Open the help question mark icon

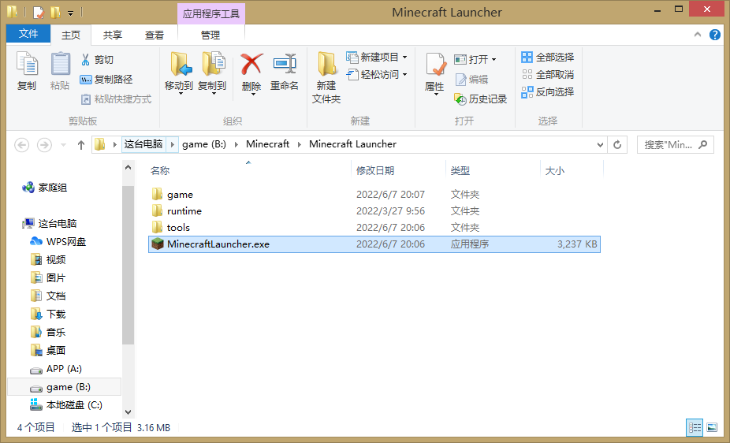pos(715,35)
